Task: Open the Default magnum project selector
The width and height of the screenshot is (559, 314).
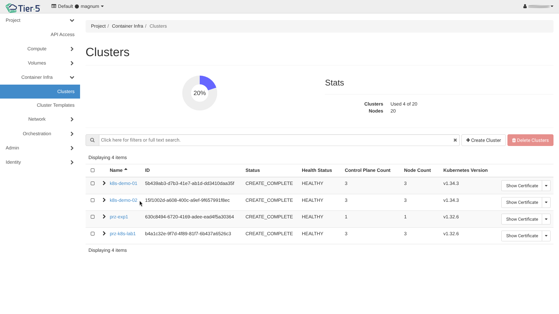Action: (77, 6)
